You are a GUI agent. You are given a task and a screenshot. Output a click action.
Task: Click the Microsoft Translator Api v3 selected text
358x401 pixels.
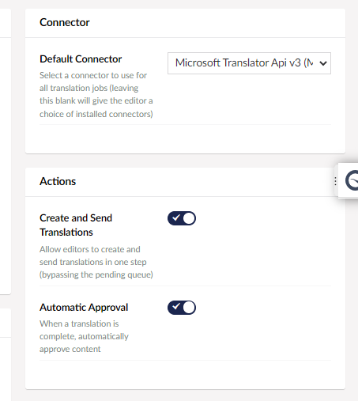(x=244, y=63)
